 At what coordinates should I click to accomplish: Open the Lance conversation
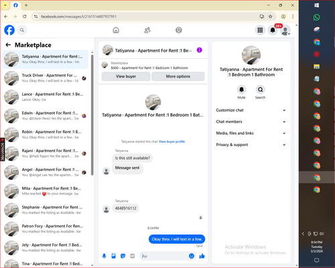(x=45, y=97)
